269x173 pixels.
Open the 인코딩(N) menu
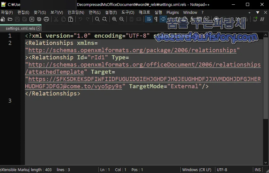[x=76, y=13]
